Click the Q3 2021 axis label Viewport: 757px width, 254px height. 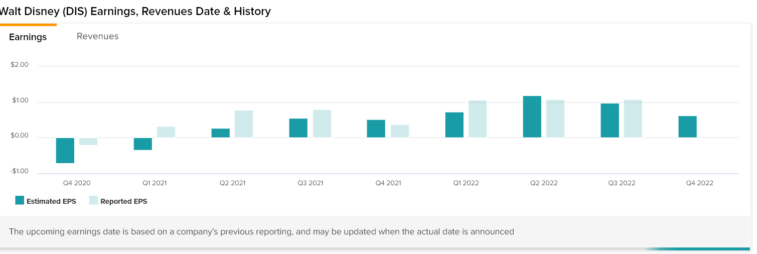[x=311, y=183]
